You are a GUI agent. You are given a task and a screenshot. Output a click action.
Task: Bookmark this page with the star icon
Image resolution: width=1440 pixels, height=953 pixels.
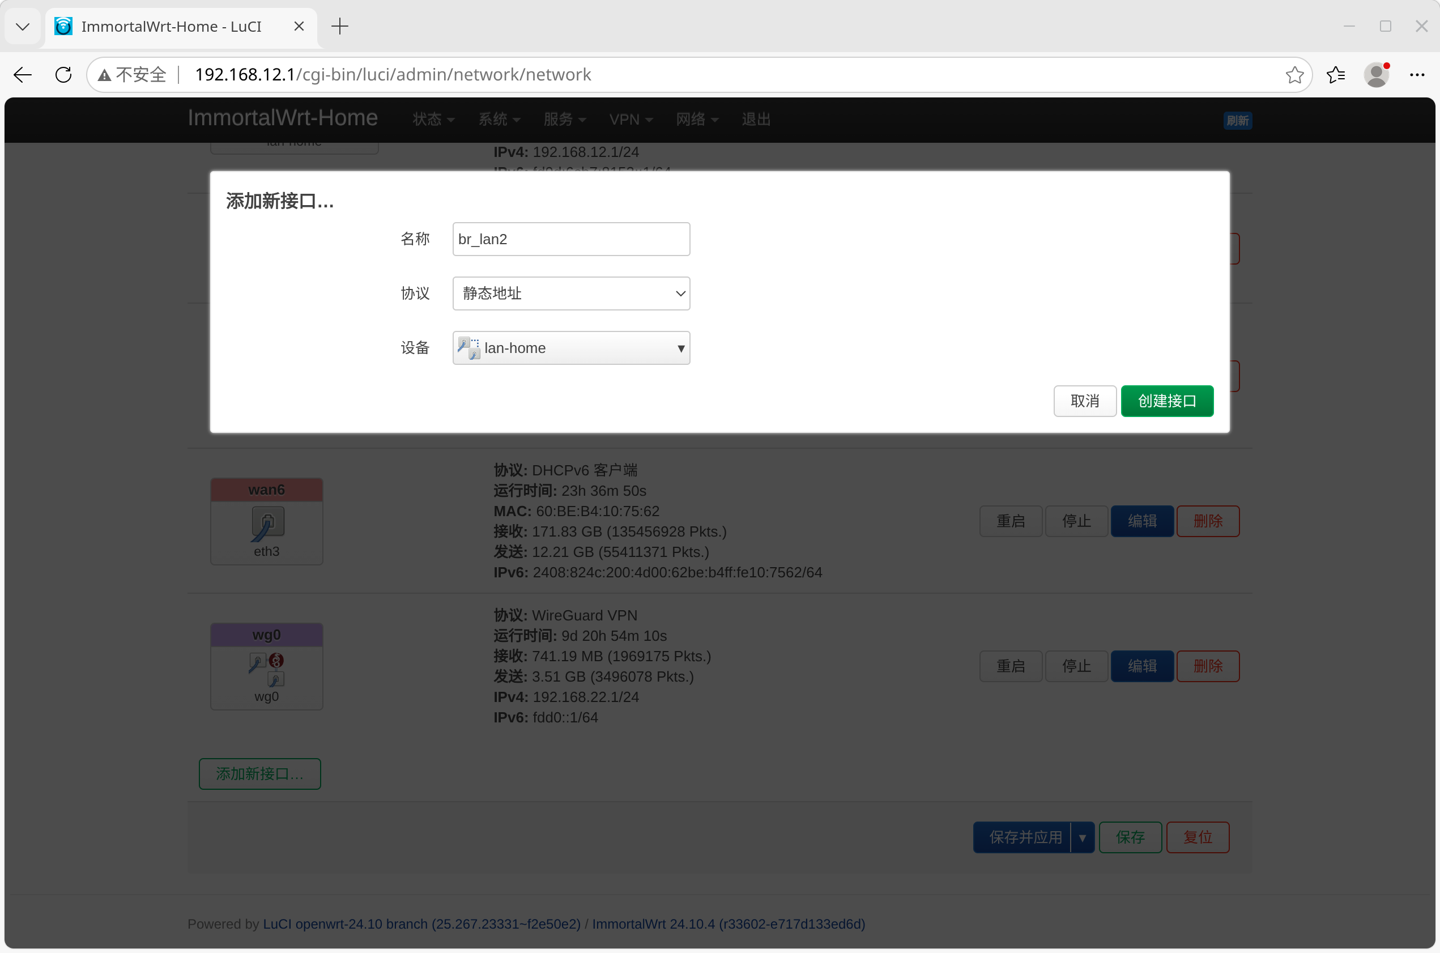pos(1294,75)
